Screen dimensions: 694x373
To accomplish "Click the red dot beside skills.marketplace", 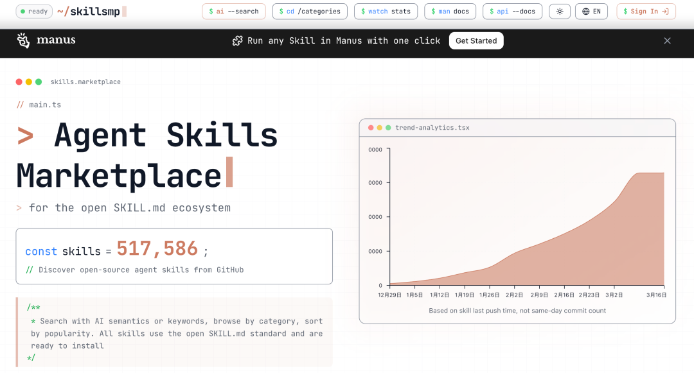I will (x=19, y=82).
